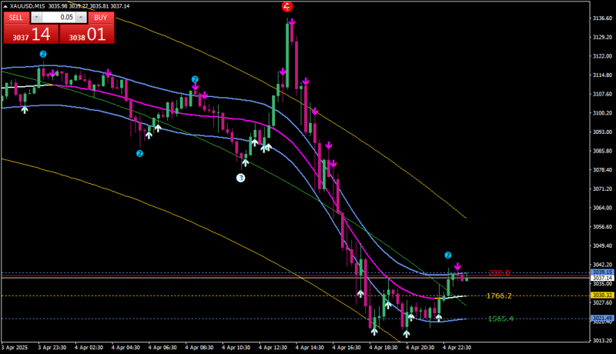616x354 pixels.
Task: Click the yellow 3030.32 price tag
Action: [602, 296]
